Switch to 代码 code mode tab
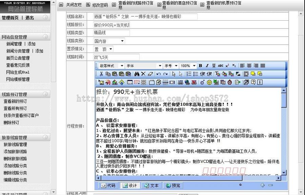The width and height of the screenshot is (305, 195). click(x=108, y=186)
